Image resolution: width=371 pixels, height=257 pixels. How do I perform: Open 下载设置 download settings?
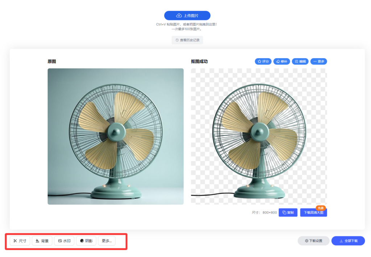tap(313, 241)
